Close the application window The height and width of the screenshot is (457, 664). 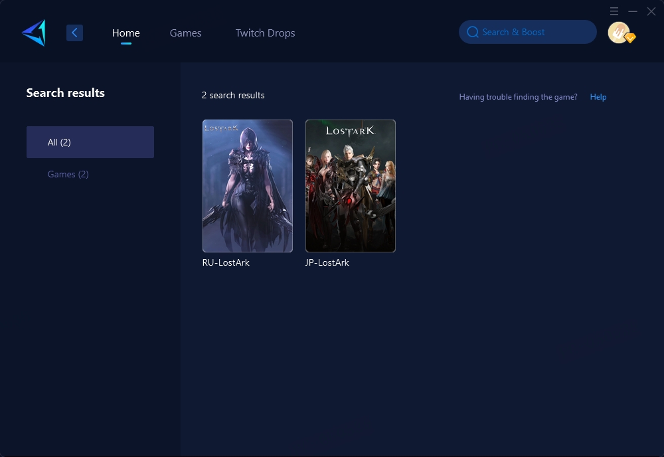point(651,11)
